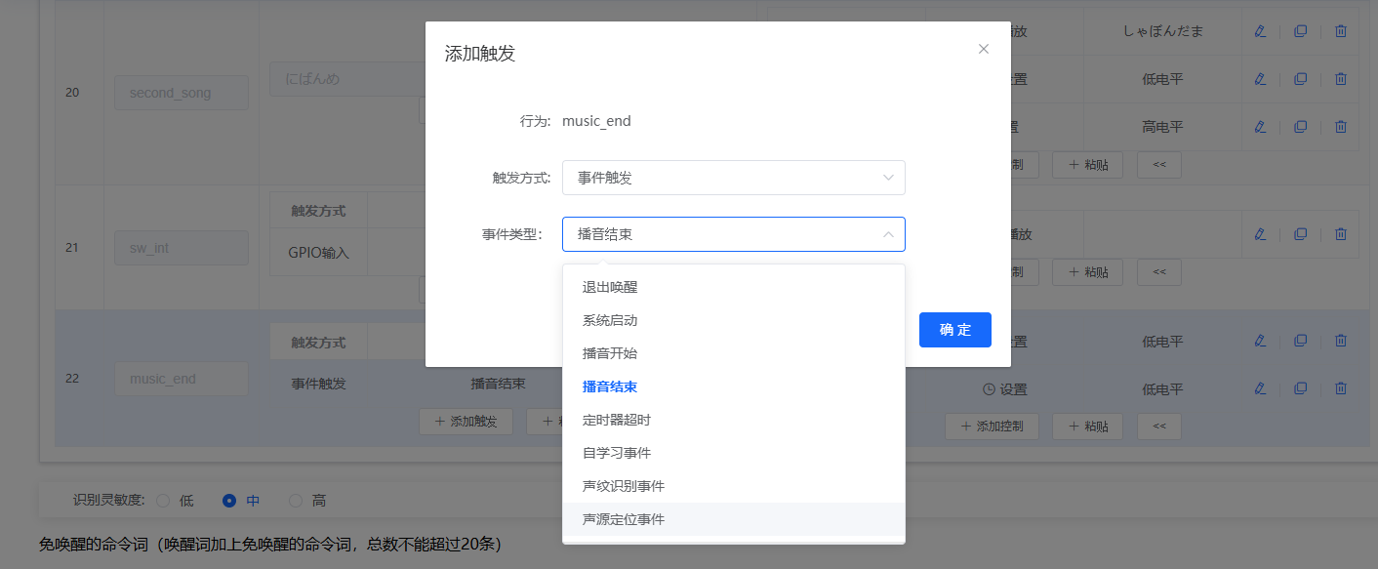Edit the 低电平 control in row 20

click(1260, 79)
